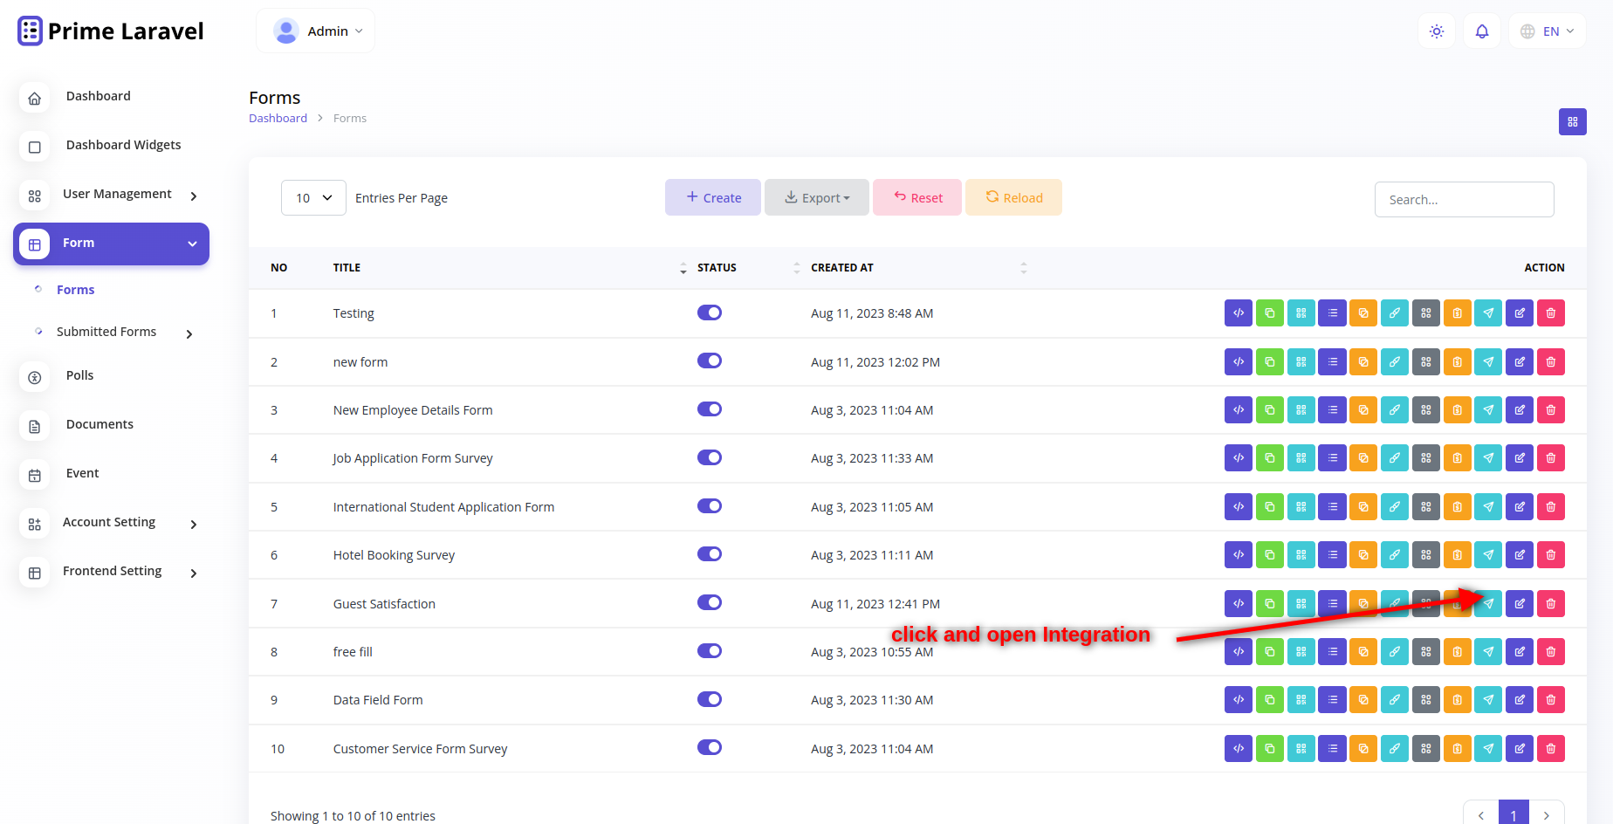Open embed code for the Testing form

click(x=1239, y=313)
